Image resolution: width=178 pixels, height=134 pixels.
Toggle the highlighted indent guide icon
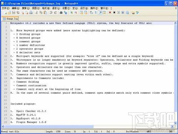coord(100,13)
